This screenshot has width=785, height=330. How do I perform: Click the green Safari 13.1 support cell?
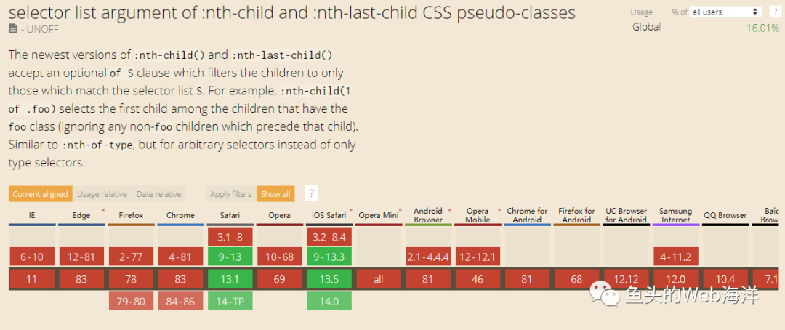(x=230, y=279)
